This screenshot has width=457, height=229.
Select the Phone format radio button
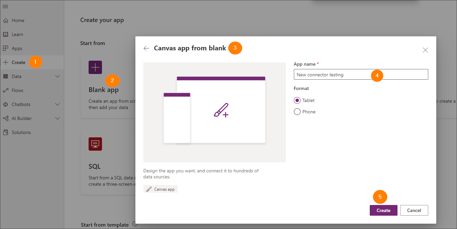[x=297, y=112]
